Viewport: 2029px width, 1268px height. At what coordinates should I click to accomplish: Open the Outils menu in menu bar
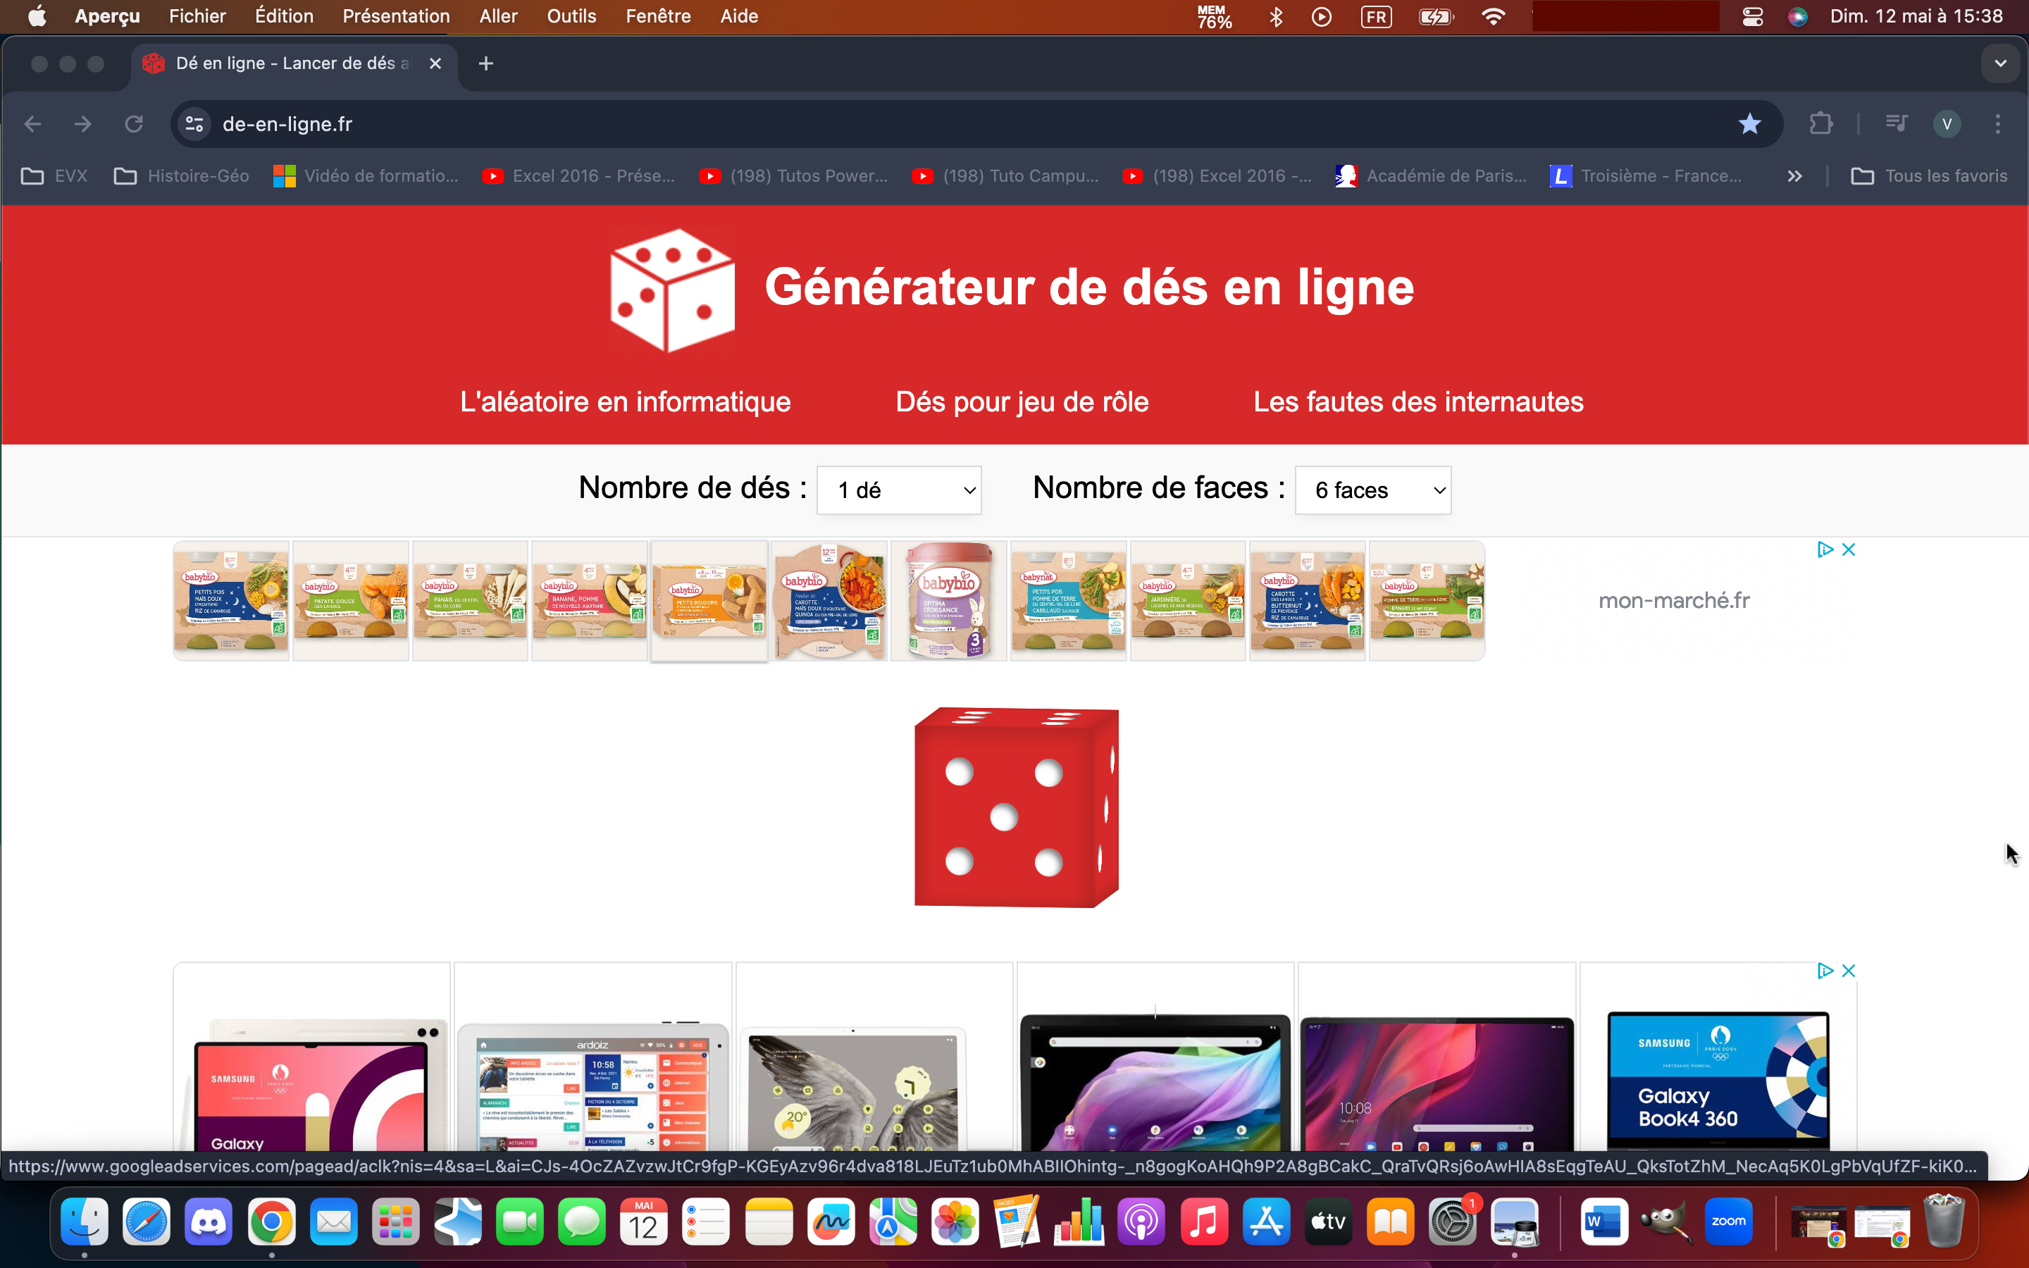point(571,16)
